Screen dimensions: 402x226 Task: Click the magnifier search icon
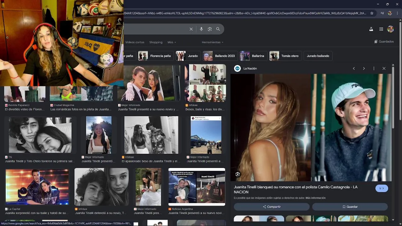pos(218,29)
